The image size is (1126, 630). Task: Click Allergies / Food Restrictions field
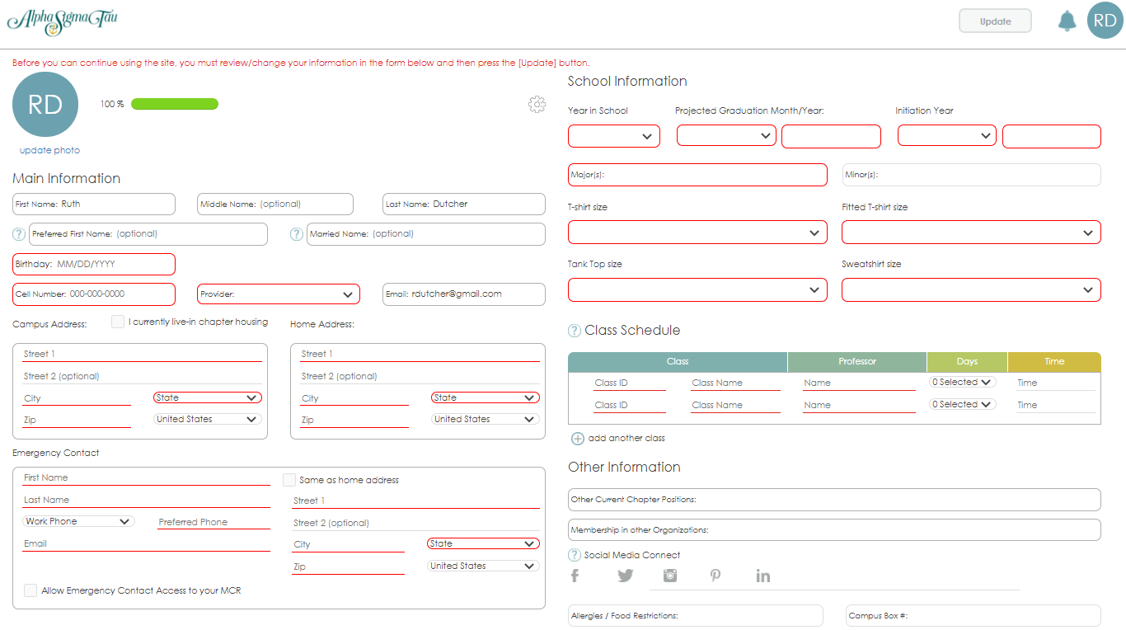(696, 616)
